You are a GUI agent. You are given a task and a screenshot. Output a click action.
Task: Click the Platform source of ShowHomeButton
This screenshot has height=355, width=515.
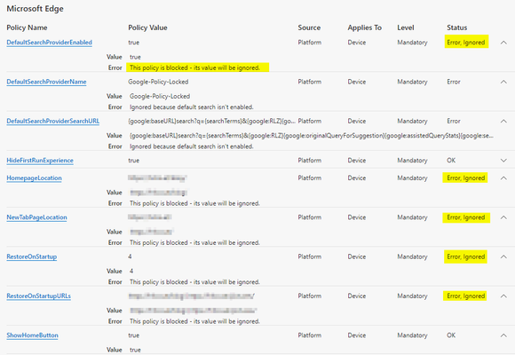point(310,335)
